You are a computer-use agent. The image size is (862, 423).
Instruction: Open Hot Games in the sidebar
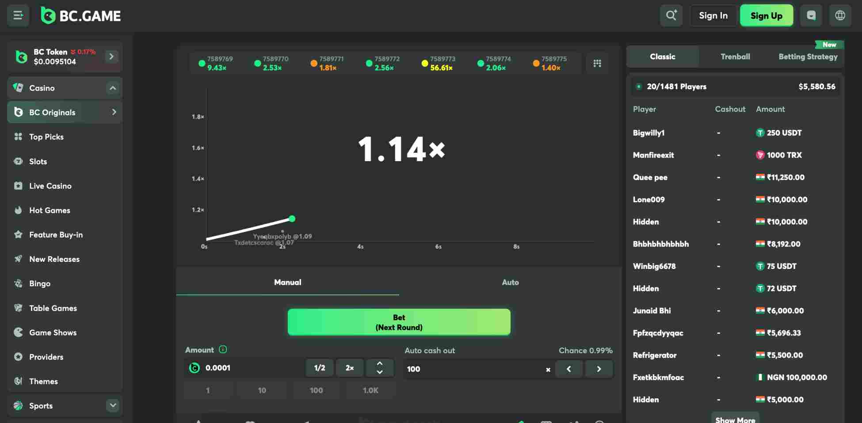coord(65,210)
